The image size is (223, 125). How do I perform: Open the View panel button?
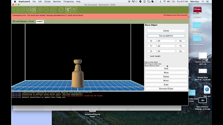pyautogui.click(x=166, y=68)
